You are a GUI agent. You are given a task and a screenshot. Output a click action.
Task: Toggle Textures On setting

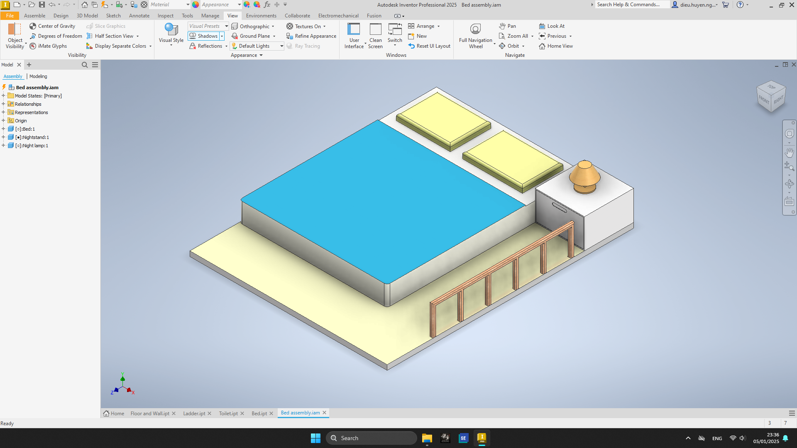tap(304, 26)
